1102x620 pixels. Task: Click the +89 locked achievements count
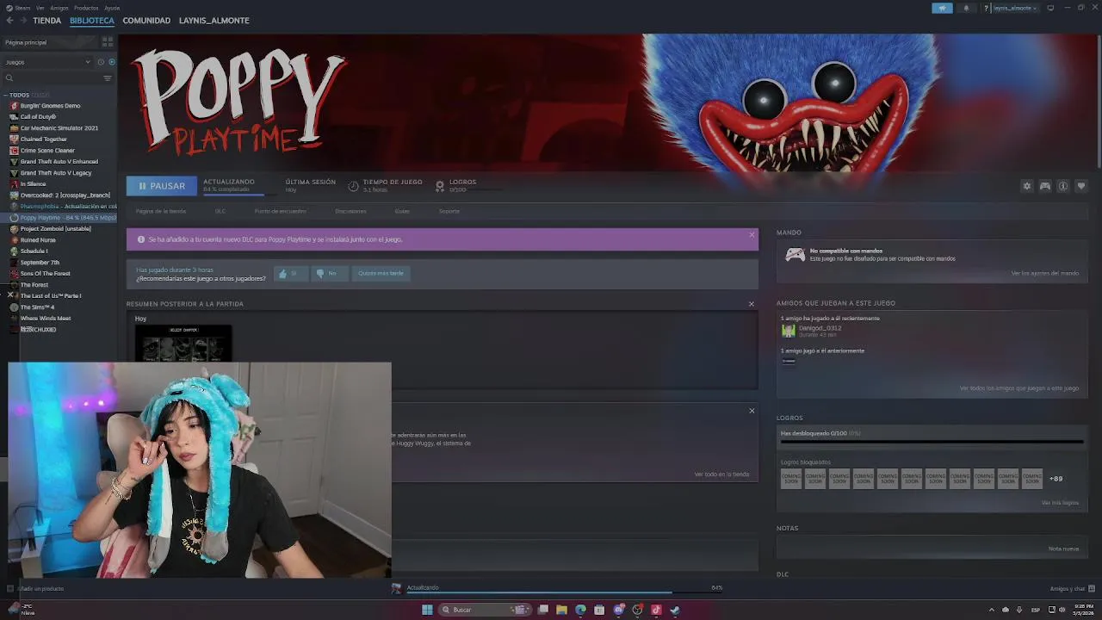(1056, 479)
